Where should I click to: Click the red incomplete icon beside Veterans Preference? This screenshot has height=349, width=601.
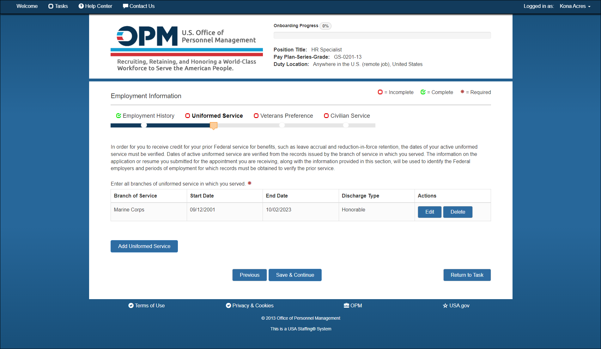coord(256,116)
